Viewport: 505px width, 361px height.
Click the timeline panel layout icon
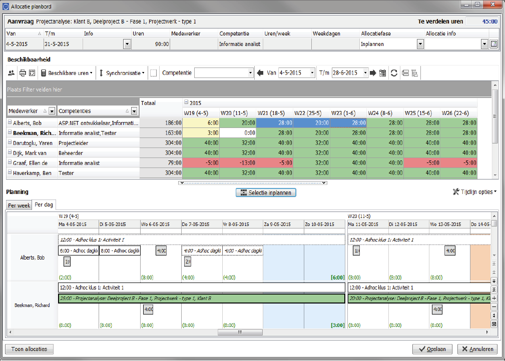coord(494,324)
